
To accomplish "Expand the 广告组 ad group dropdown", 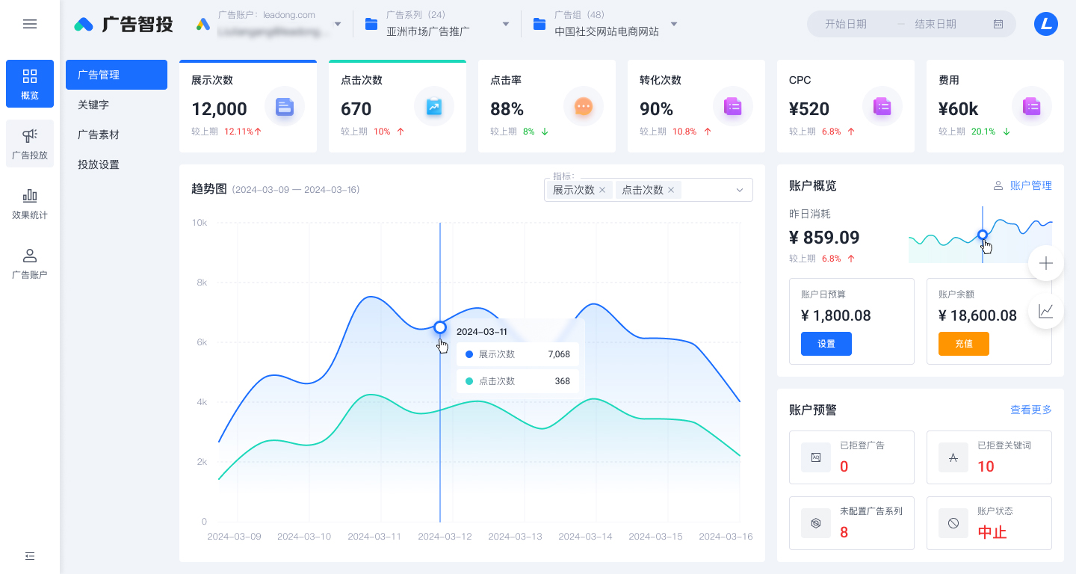I will tap(674, 24).
